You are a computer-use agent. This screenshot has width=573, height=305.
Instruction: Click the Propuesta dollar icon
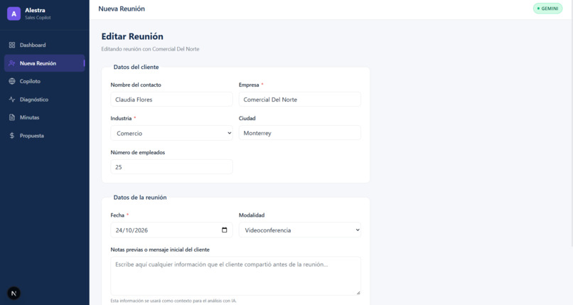[x=12, y=136]
